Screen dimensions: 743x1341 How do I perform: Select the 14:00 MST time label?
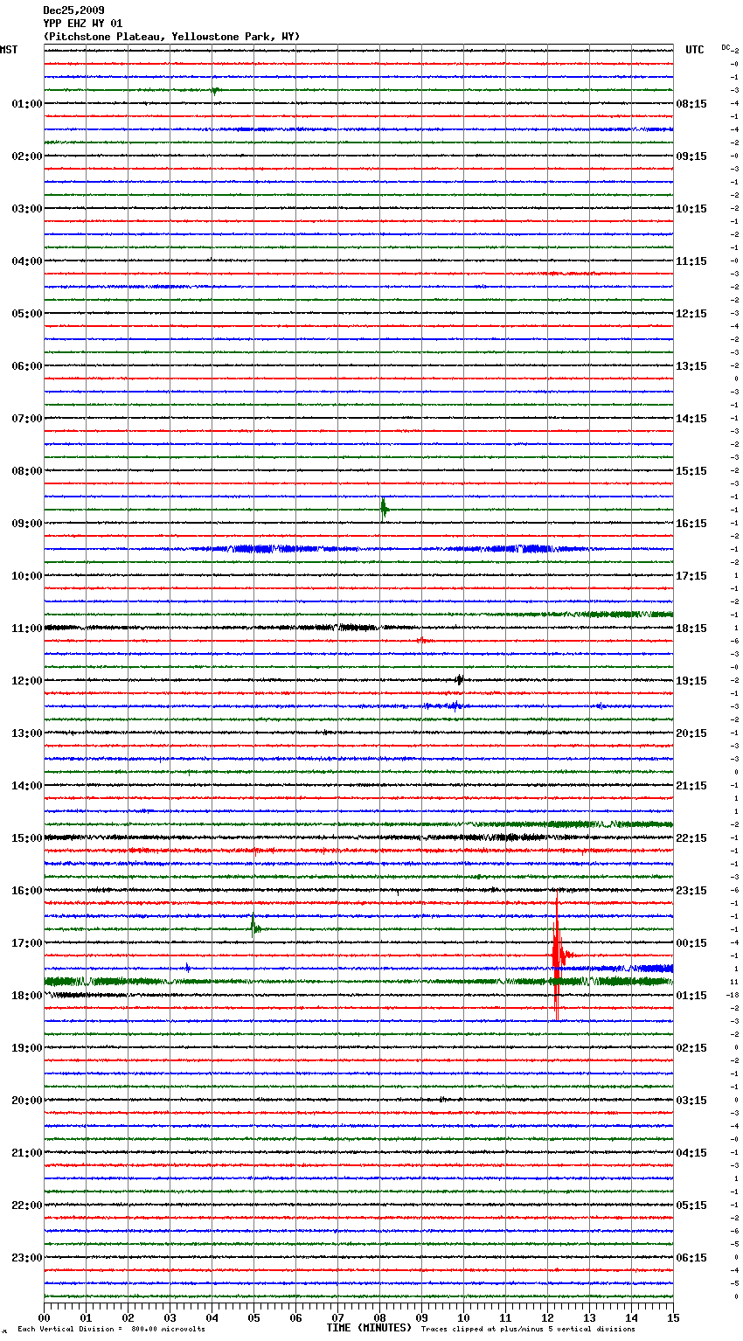click(x=27, y=786)
